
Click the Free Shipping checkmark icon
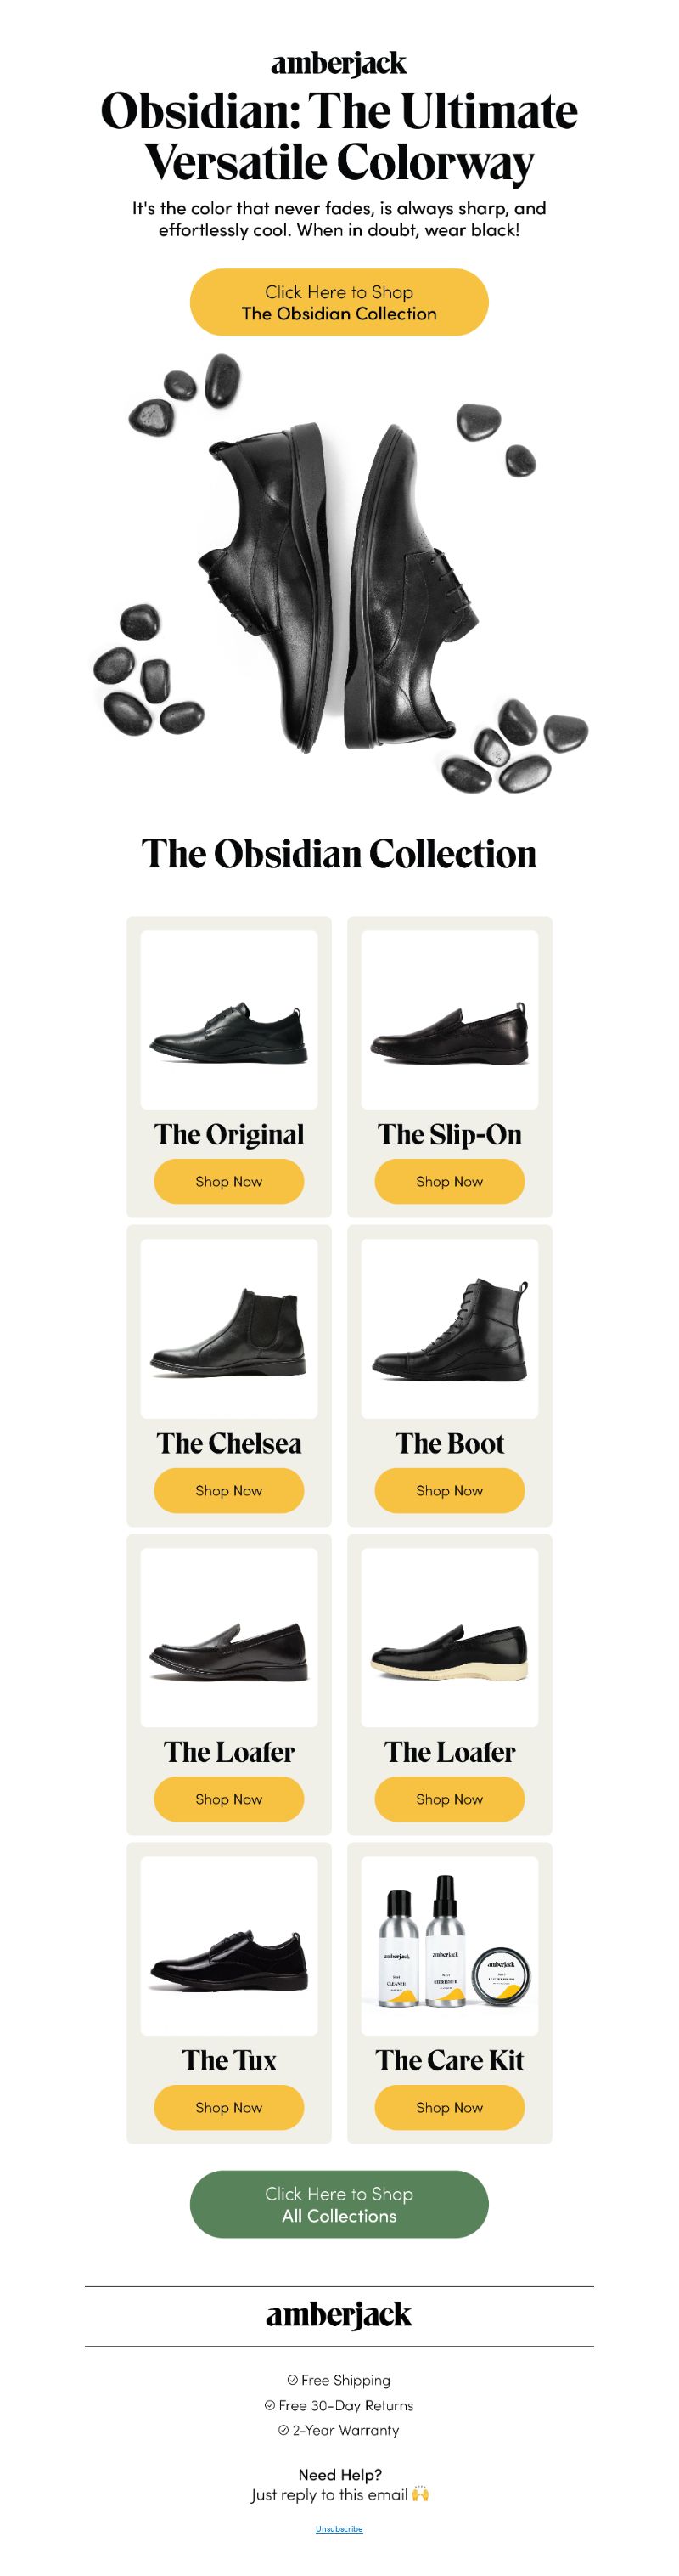[x=293, y=2380]
